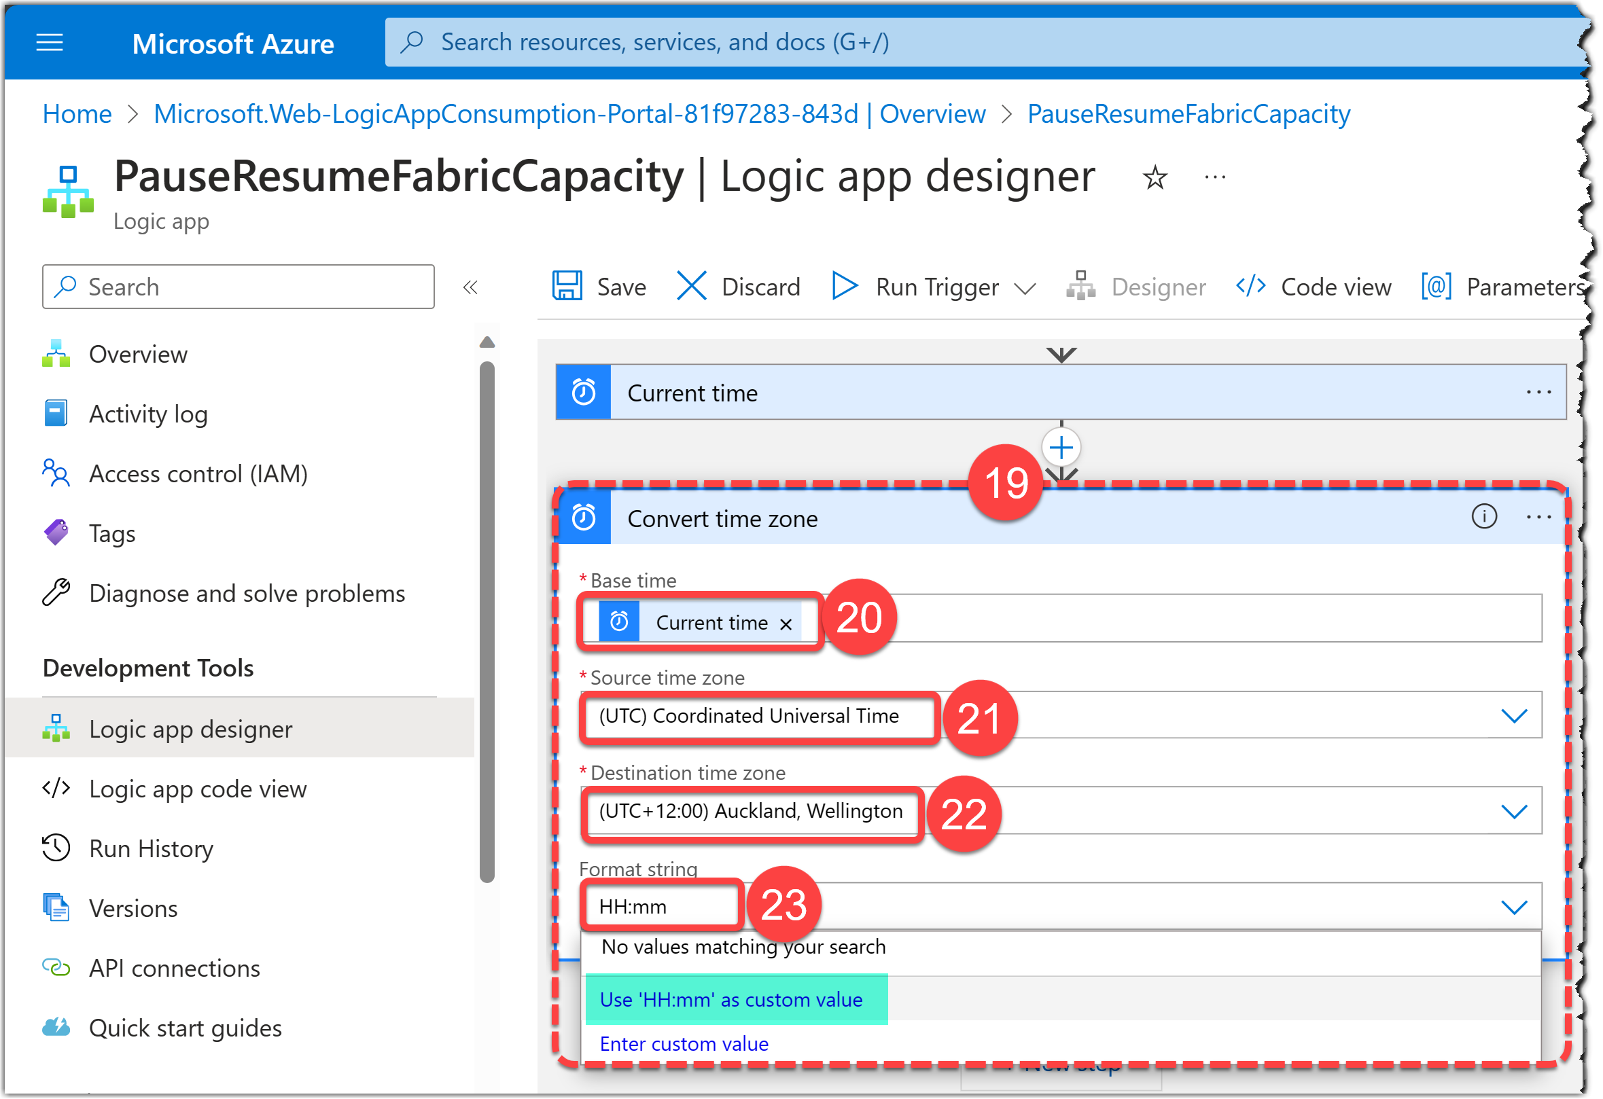Click the Parameters @ icon

[1437, 286]
